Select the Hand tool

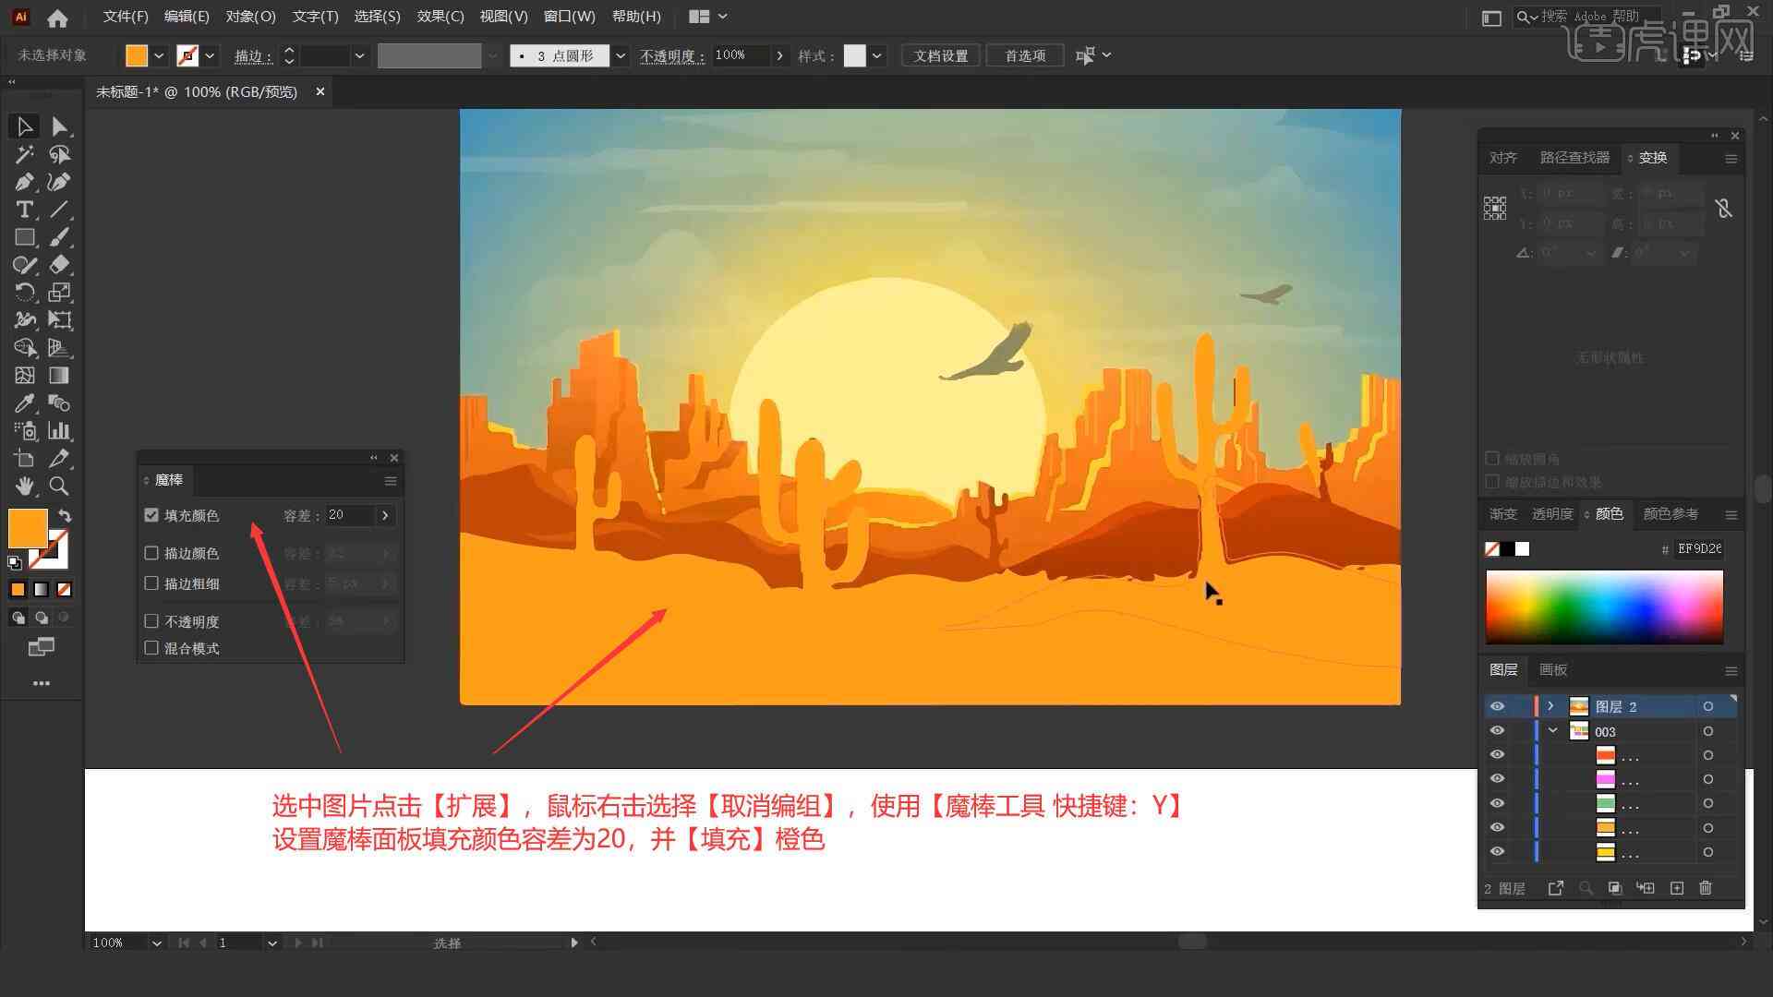[23, 486]
